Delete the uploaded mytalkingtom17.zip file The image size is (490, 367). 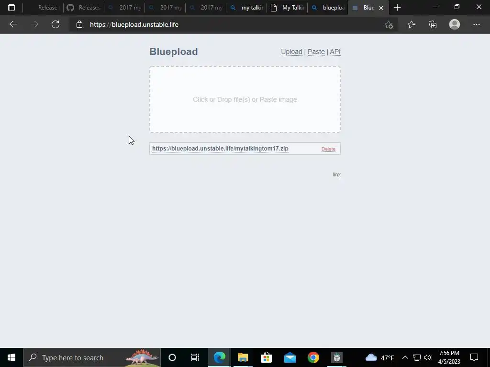click(x=328, y=149)
